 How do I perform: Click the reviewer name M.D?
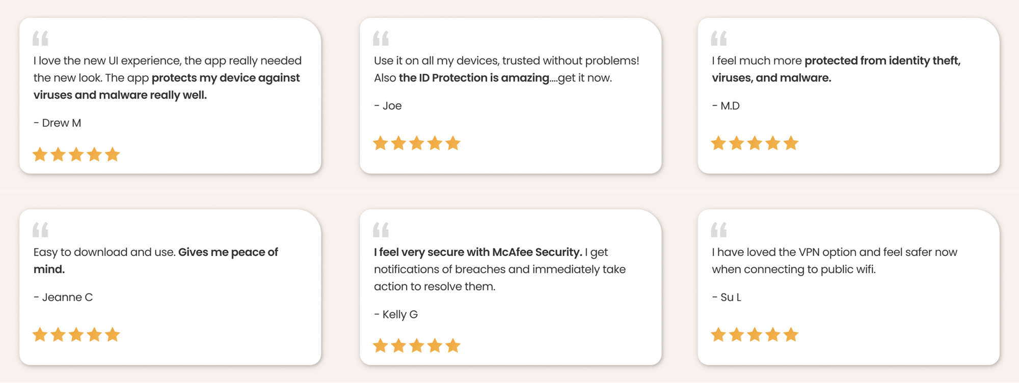coord(730,106)
